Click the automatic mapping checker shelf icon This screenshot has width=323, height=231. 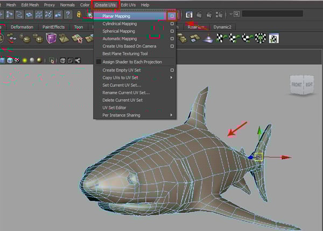[261, 38]
